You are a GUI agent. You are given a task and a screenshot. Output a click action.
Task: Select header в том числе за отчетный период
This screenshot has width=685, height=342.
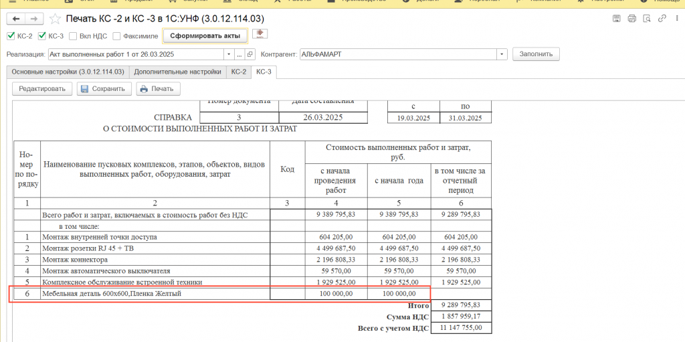463,180
